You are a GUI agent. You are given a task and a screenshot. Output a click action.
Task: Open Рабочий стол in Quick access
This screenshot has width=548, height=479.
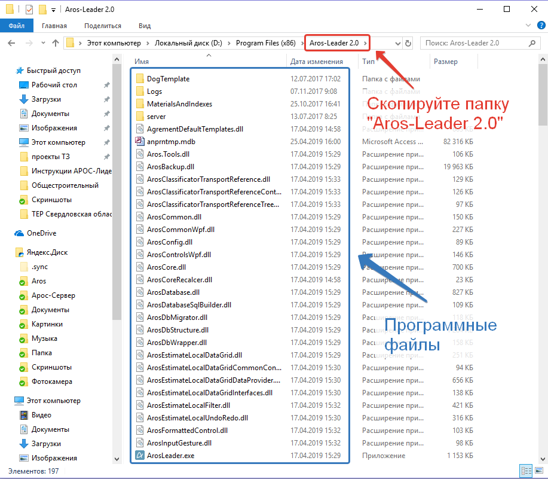pyautogui.click(x=54, y=84)
